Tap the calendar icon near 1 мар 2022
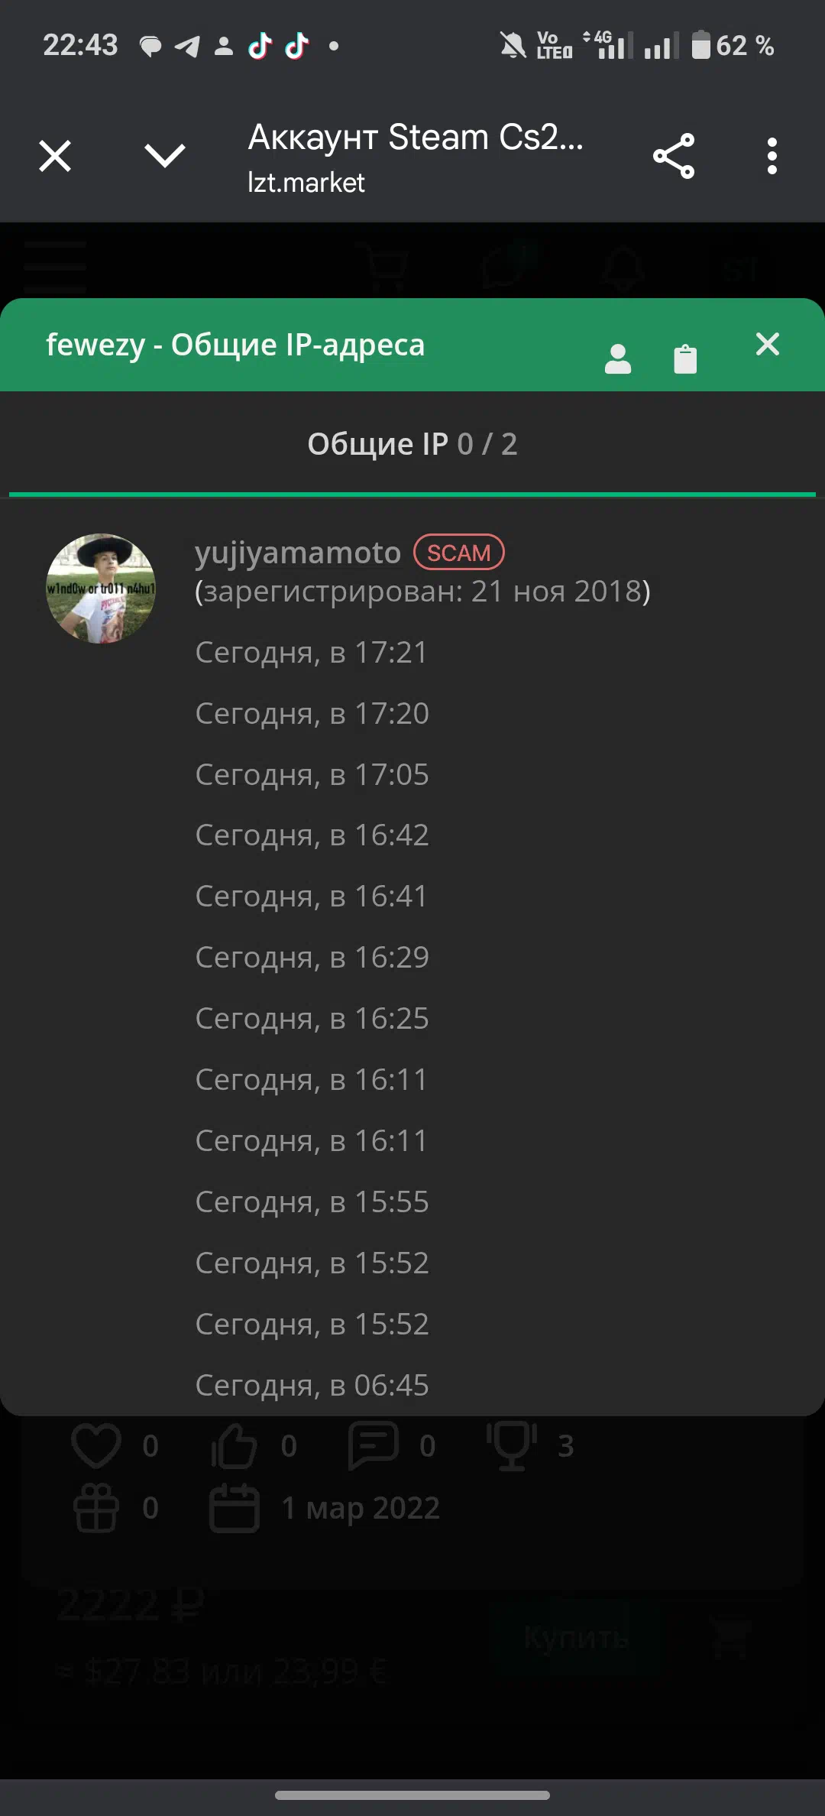Screen dimensions: 825x1816 235,1508
